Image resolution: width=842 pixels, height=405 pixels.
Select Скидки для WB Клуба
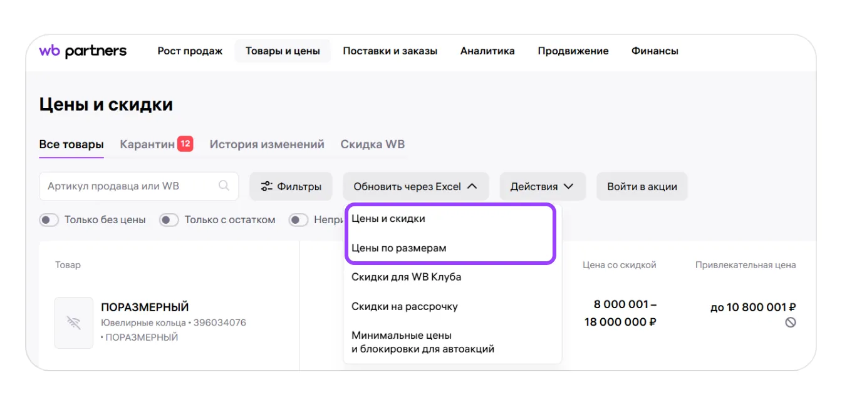(x=406, y=277)
